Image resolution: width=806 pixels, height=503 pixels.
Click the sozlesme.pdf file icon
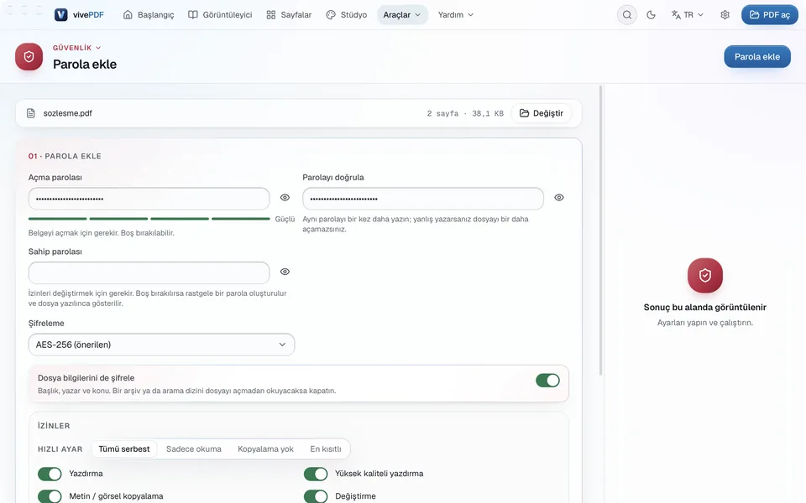[31, 113]
